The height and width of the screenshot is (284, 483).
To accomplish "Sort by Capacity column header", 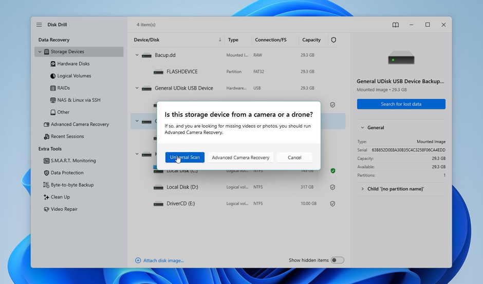I will tap(311, 39).
